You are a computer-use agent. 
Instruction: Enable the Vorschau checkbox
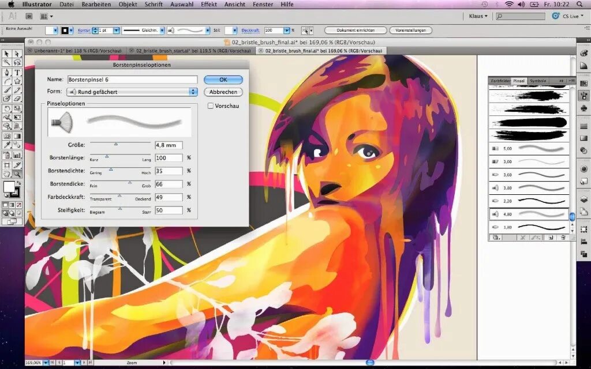(x=211, y=106)
